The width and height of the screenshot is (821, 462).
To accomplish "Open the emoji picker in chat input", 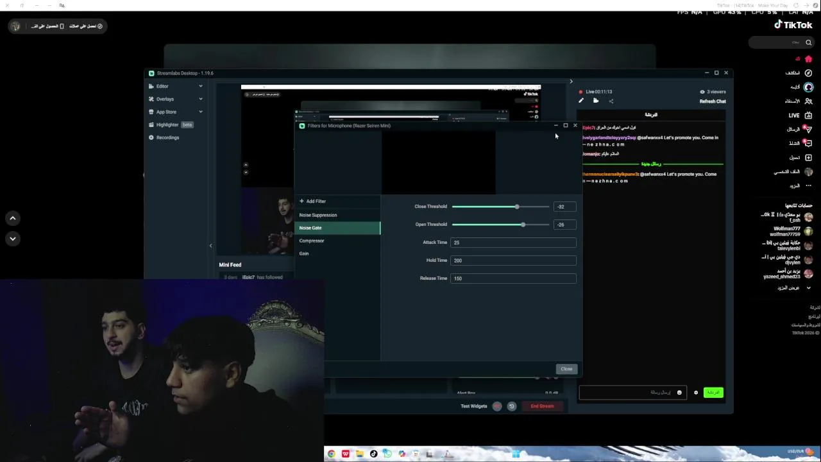I will 679,393.
